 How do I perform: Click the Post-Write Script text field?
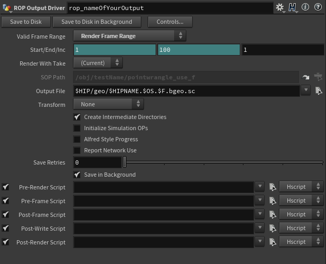click(164, 228)
